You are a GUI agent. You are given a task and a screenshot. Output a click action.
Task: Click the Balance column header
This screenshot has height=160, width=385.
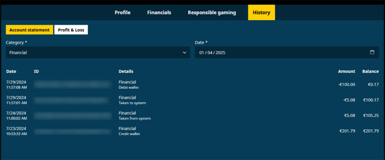point(371,72)
